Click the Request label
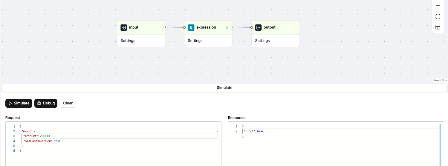This screenshot has height=166, width=448. click(x=13, y=118)
